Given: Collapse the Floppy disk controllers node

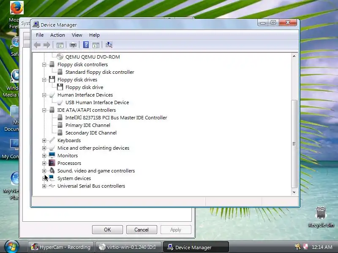Looking at the screenshot, I should pos(44,65).
